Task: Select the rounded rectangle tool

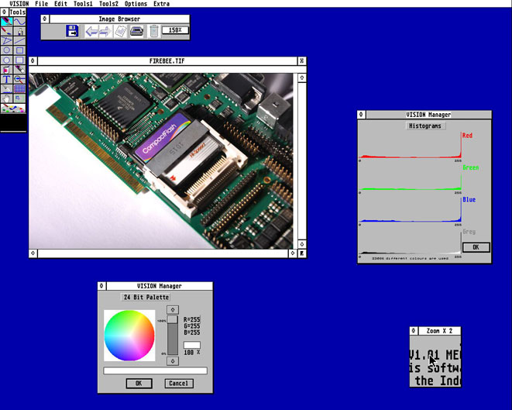Action: pyautogui.click(x=19, y=60)
